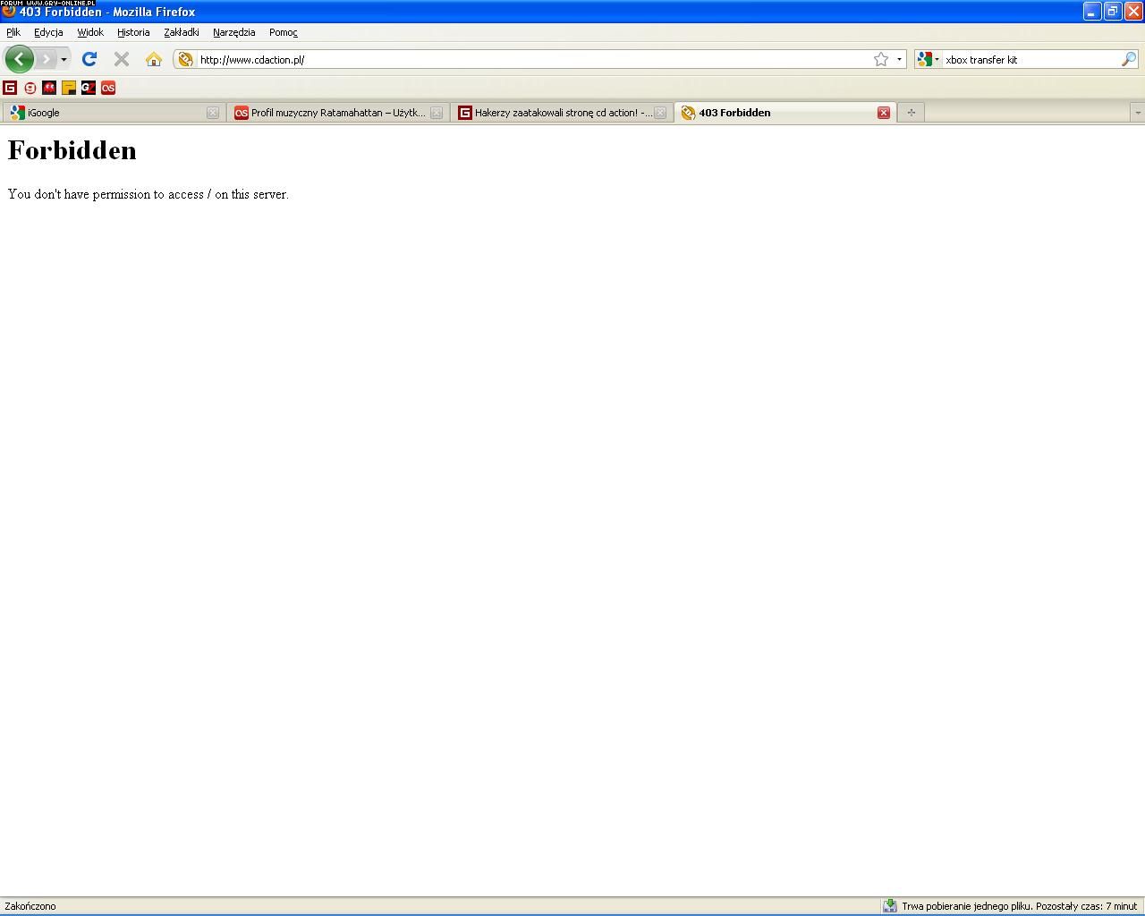Viewport: 1145px width, 916px height.
Task: Click the Home page icon
Action: 154,59
